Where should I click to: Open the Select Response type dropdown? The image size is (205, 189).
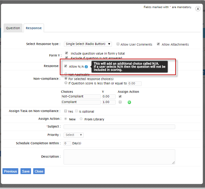coord(88,44)
